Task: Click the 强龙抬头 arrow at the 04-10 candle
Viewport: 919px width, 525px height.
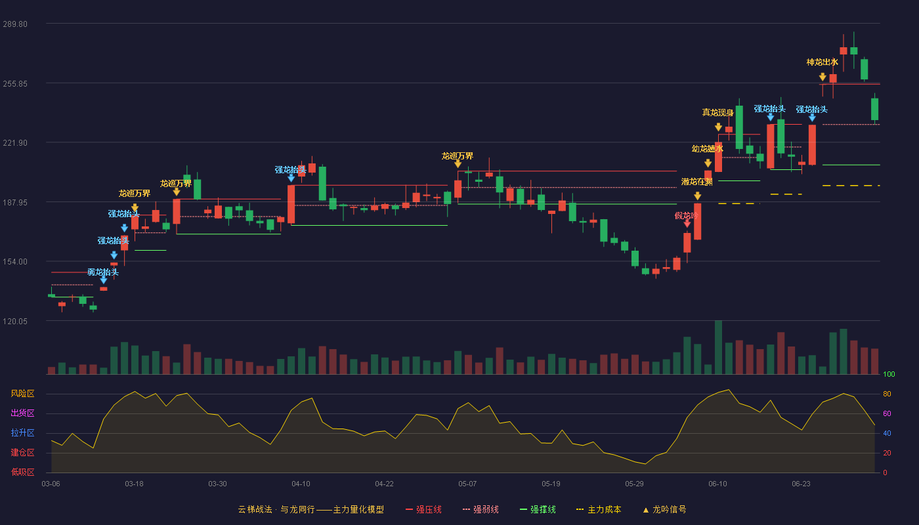Action: point(291,178)
